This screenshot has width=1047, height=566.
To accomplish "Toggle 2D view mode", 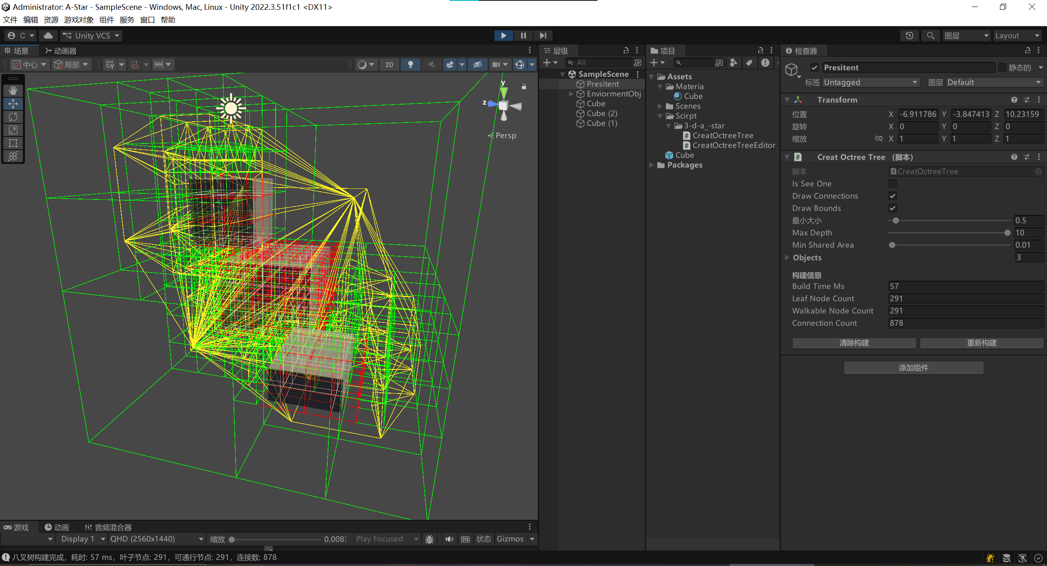I will click(389, 65).
